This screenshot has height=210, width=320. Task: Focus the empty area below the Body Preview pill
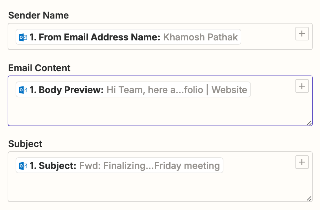click(x=149, y=111)
